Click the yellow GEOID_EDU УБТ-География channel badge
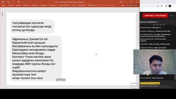This screenshot has width=176, height=99. click(150, 83)
